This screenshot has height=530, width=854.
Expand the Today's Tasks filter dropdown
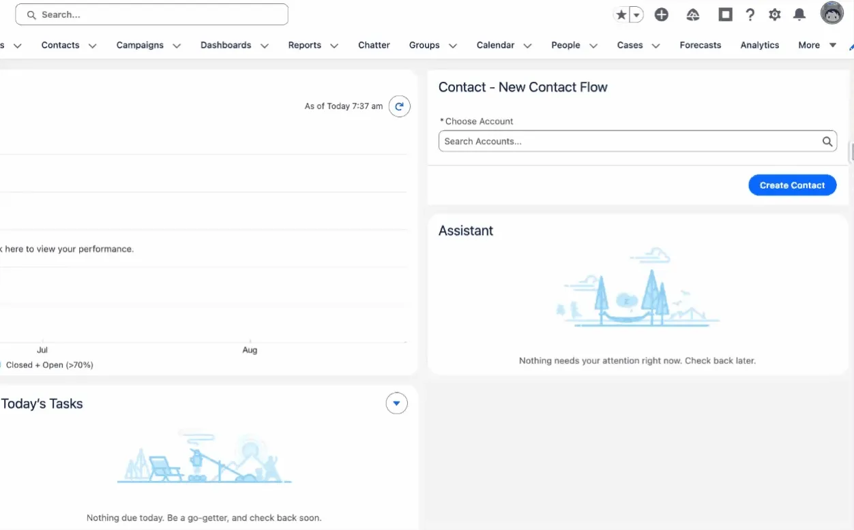[396, 403]
